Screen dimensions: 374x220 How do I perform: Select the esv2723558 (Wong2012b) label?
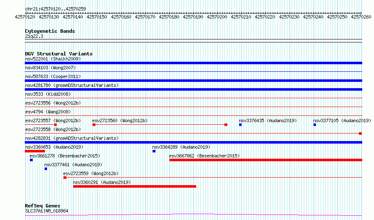[53, 129]
